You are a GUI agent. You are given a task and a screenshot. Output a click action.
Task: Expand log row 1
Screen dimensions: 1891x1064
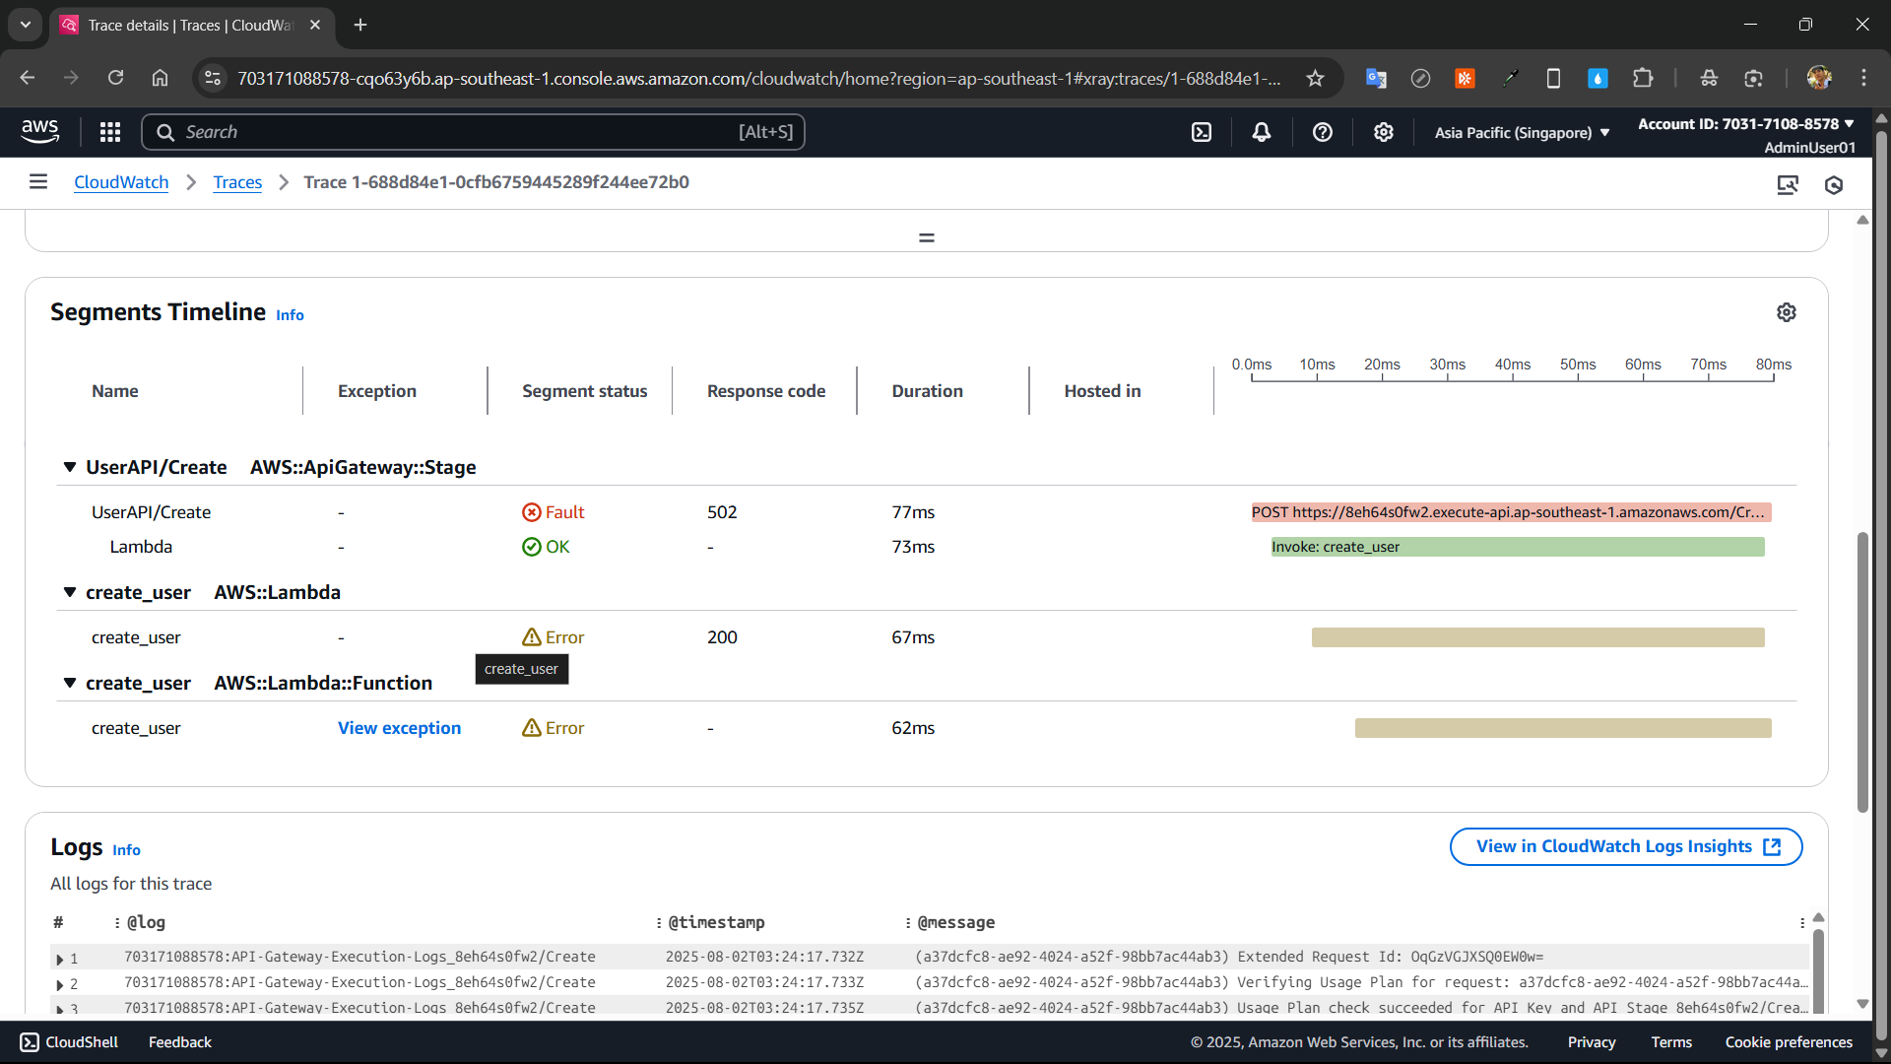click(60, 959)
